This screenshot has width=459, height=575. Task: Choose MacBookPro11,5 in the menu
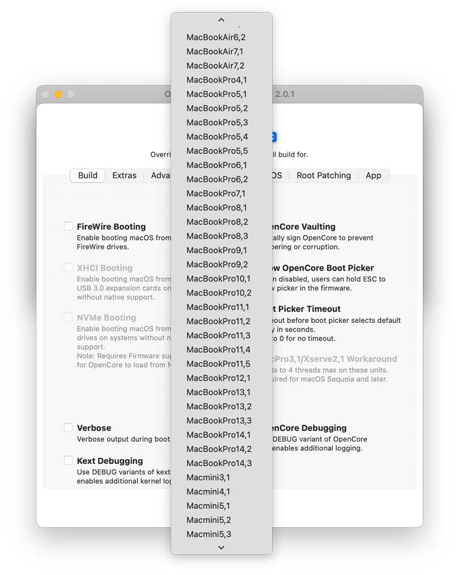pyautogui.click(x=221, y=364)
